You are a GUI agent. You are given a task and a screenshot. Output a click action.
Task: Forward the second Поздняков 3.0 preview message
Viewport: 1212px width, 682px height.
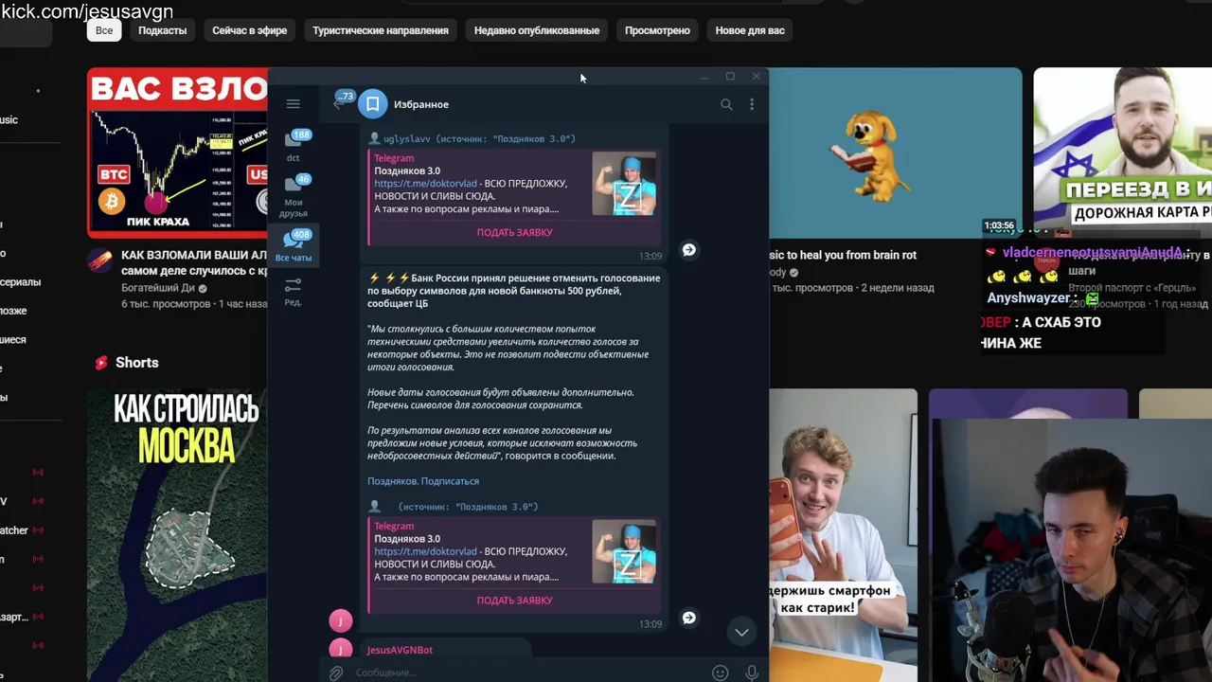coord(689,618)
